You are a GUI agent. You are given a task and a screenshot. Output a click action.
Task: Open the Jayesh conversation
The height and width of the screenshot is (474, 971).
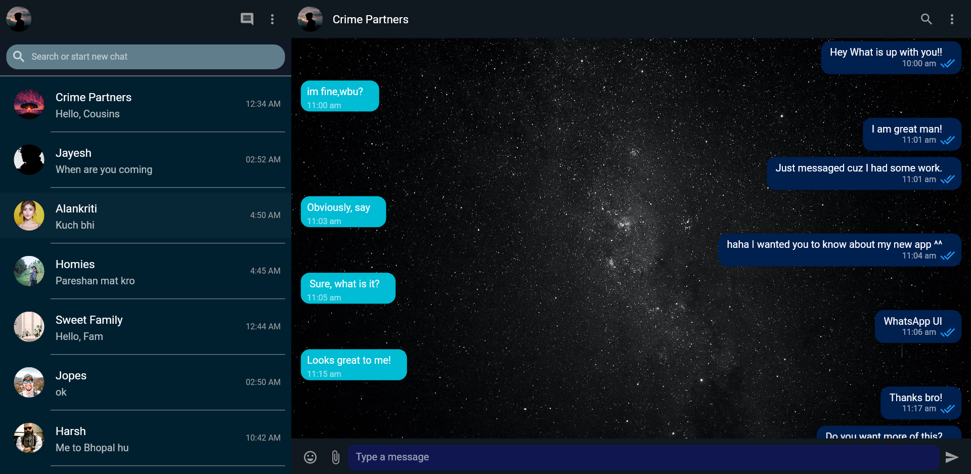click(x=146, y=160)
